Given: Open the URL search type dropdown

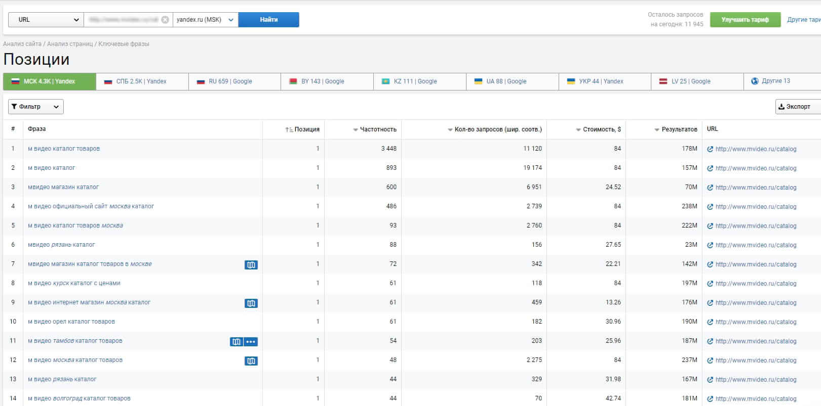Looking at the screenshot, I should pos(46,20).
